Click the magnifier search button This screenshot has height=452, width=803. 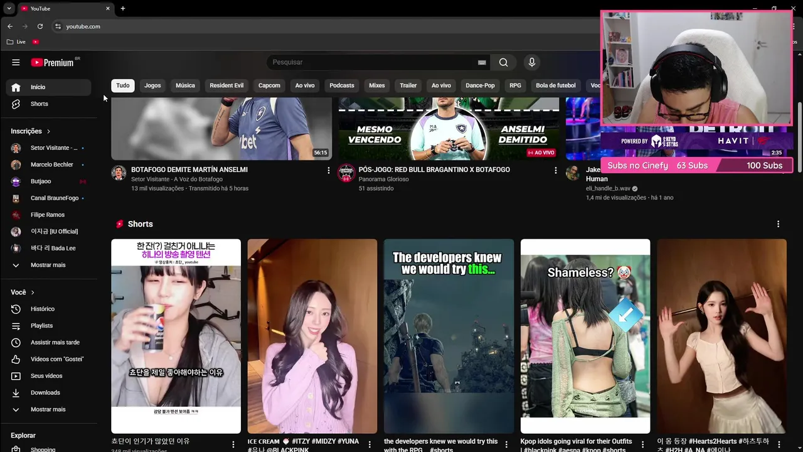click(503, 62)
